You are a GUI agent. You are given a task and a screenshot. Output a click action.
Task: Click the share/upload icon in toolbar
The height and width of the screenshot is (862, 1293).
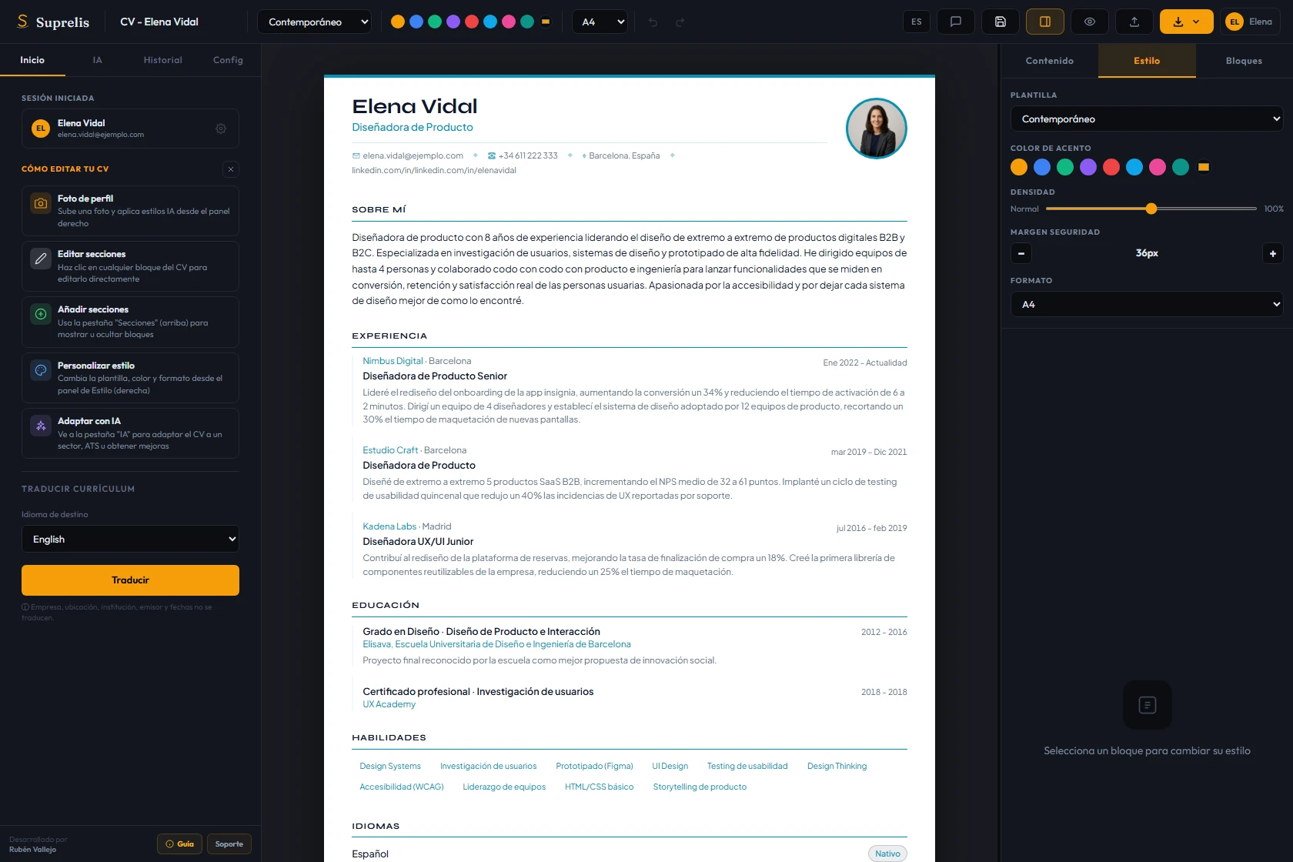[x=1134, y=22]
